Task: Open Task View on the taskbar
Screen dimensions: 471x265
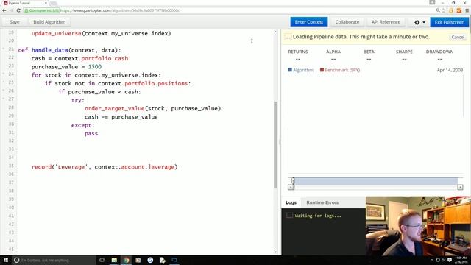Action: tap(102, 260)
